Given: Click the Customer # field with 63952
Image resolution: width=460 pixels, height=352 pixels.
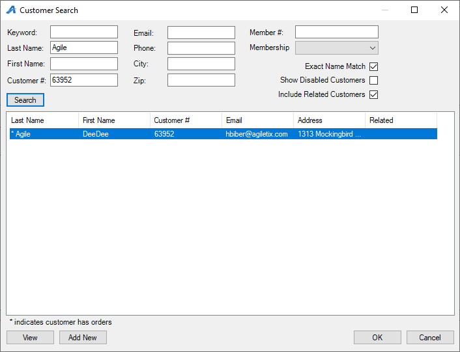Looking at the screenshot, I should (84, 80).
